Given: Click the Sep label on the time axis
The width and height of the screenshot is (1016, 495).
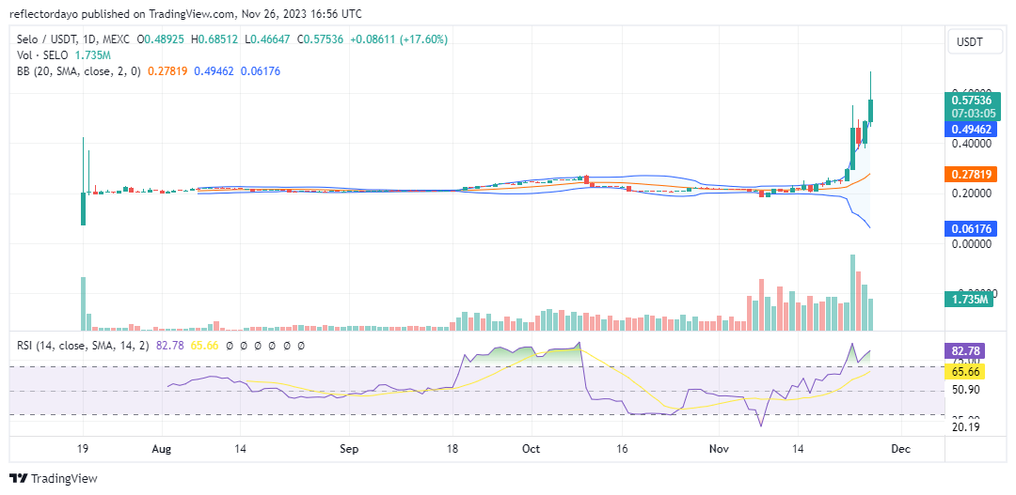Looking at the screenshot, I should coord(349,449).
